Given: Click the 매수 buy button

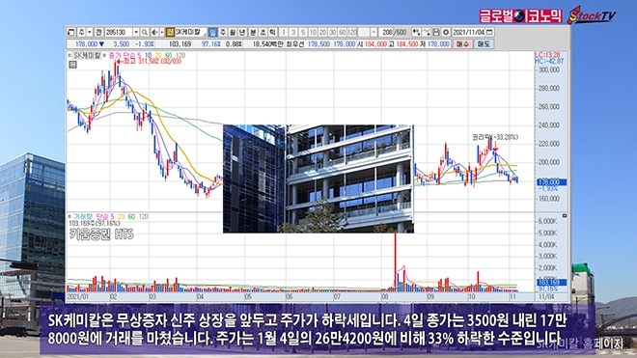Looking at the screenshot, I should [462, 43].
